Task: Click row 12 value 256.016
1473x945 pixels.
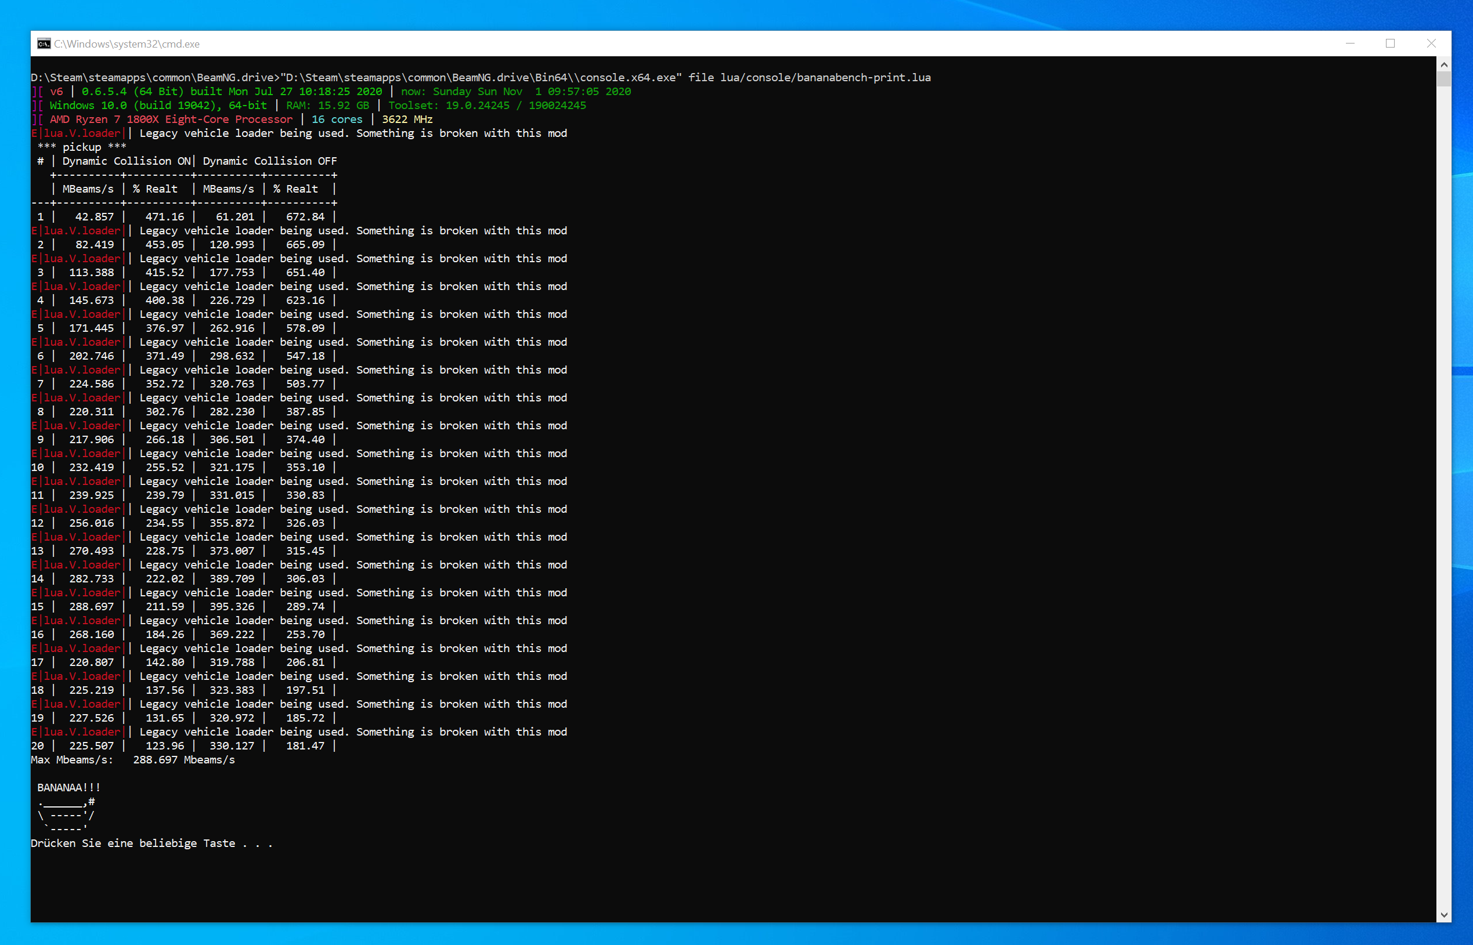Action: pyautogui.click(x=92, y=523)
